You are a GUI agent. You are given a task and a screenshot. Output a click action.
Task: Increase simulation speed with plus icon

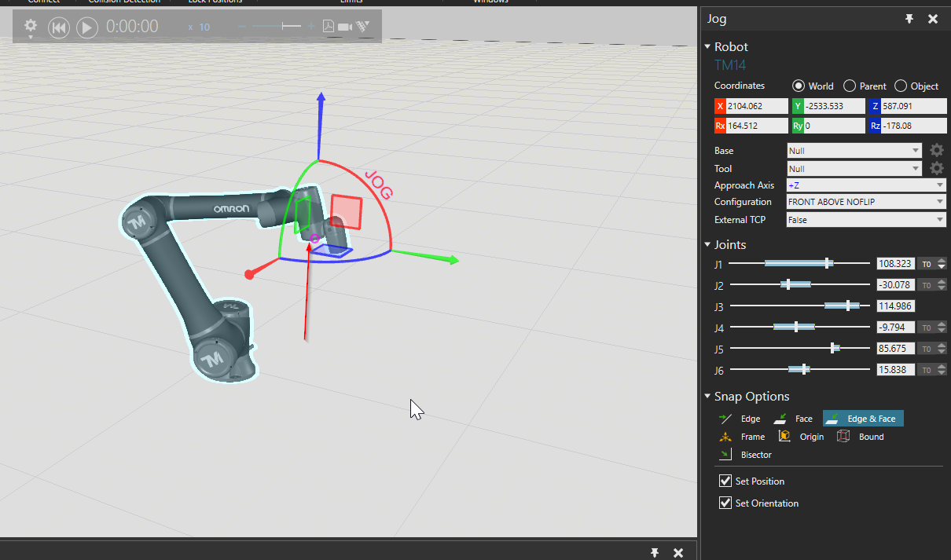(311, 27)
